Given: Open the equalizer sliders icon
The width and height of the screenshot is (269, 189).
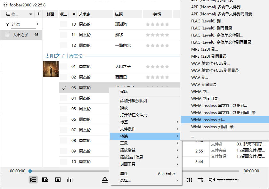Looking at the screenshot, I should coord(189,180).
